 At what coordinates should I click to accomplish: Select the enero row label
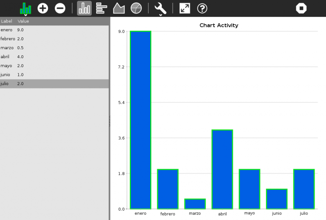(x=7, y=30)
